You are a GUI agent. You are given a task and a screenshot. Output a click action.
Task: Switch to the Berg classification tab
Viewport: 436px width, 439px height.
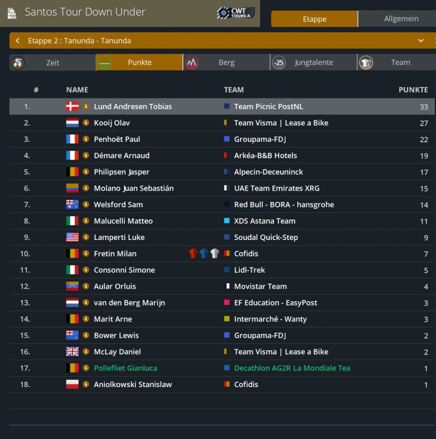[226, 63]
